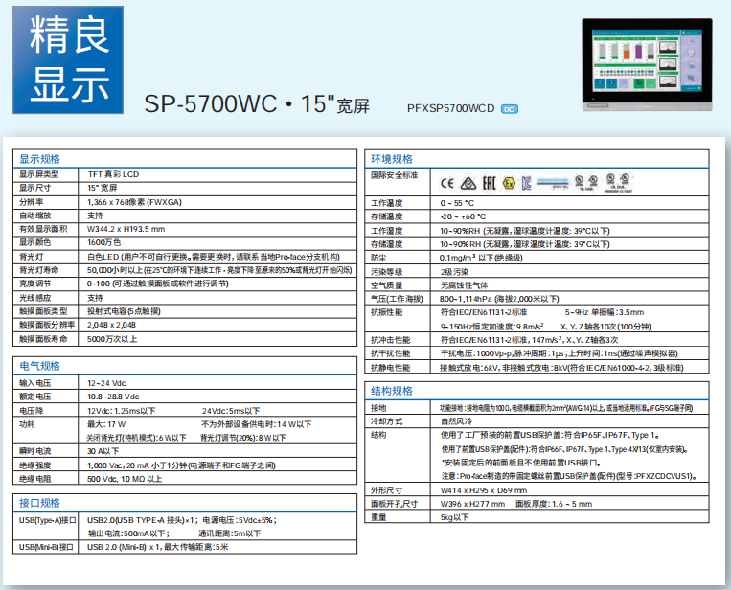The image size is (731, 590).
Task: Click the EAC certification mark
Action: (x=489, y=183)
